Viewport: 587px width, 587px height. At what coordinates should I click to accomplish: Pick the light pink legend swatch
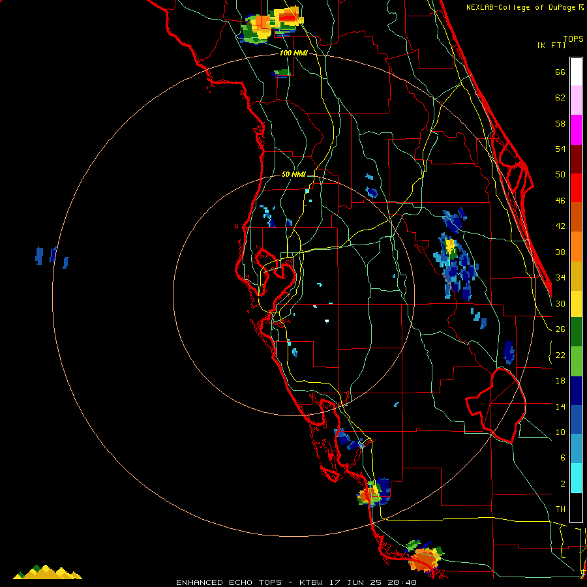(576, 100)
